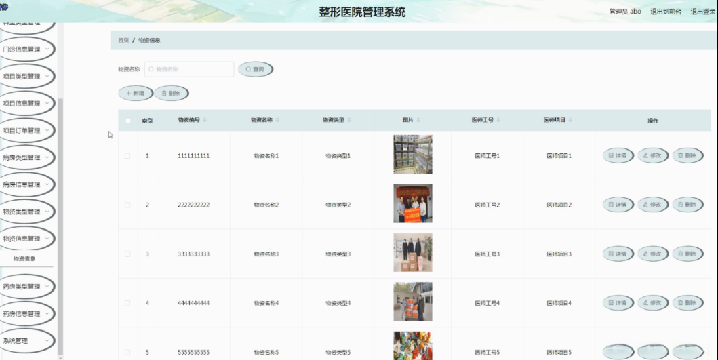Open thumbnail image of 物资名称3
Image resolution: width=718 pixels, height=360 pixels.
pos(413,252)
